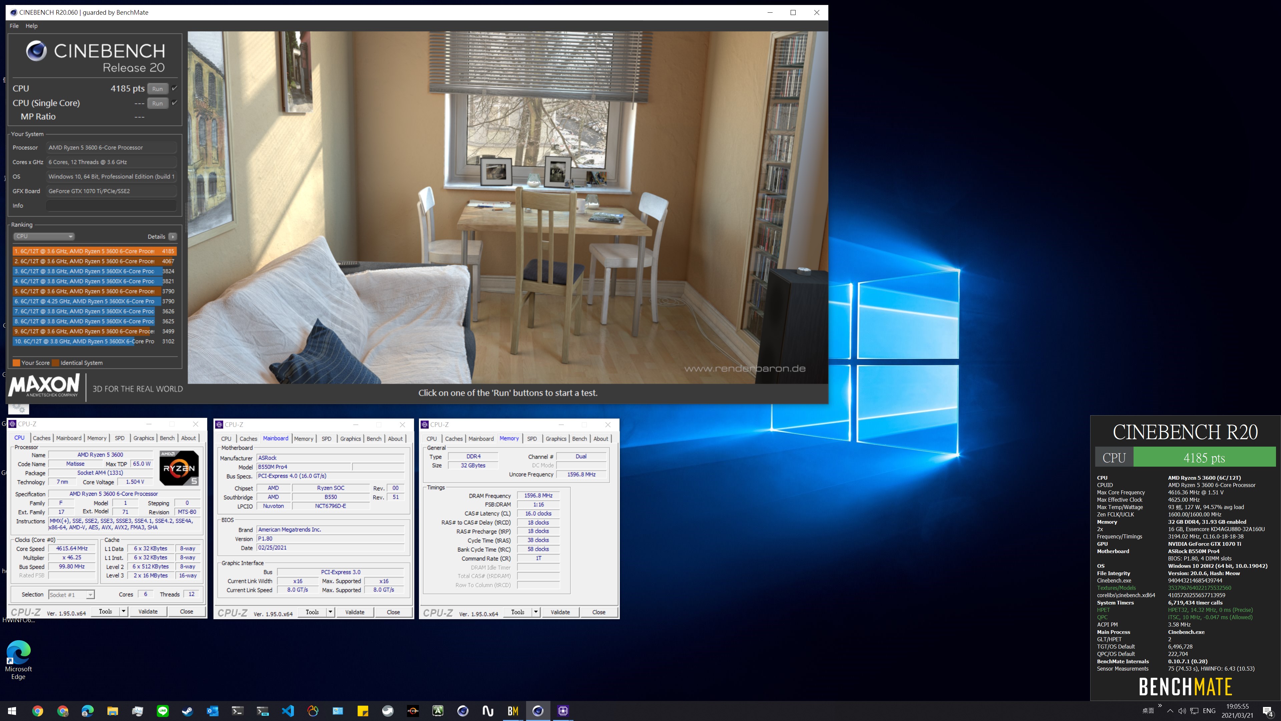Expand ranking Details arrow
This screenshot has width=1281, height=721.
[172, 236]
